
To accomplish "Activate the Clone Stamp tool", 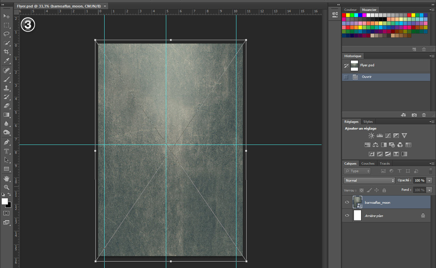I will click(x=6, y=88).
